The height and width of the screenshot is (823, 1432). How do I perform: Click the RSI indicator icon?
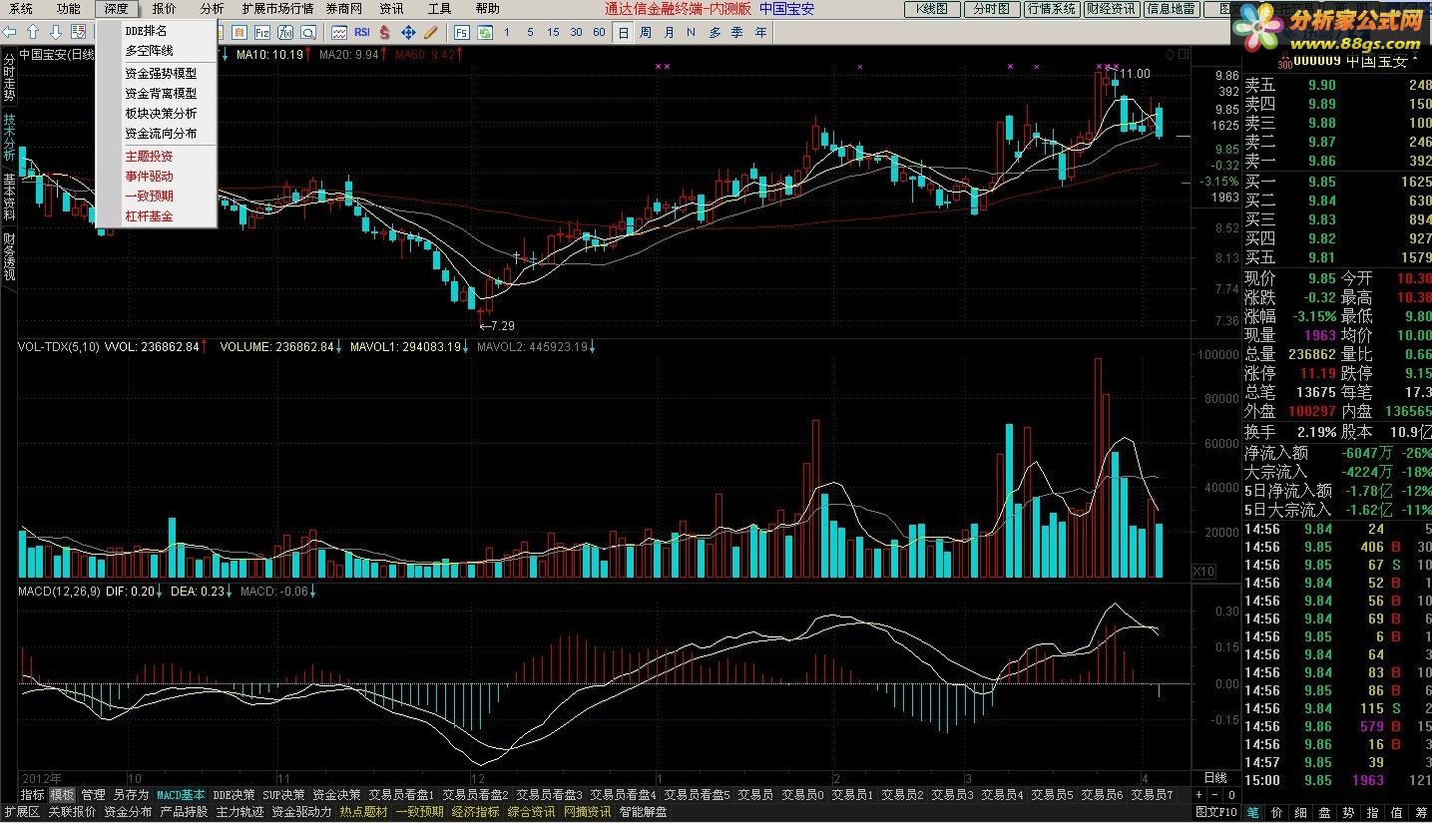(x=362, y=32)
